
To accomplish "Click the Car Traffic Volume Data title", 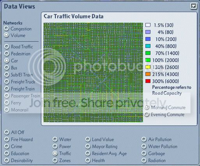I will point(74,16).
